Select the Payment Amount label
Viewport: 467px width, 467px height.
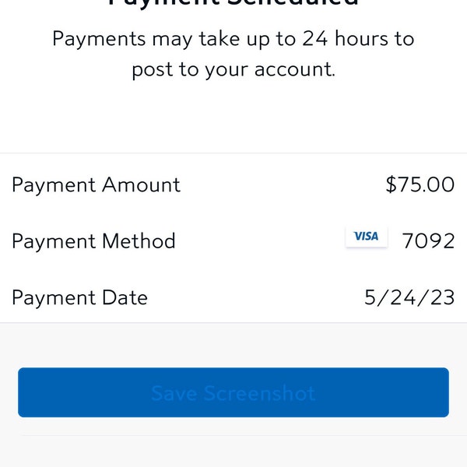coord(96,185)
